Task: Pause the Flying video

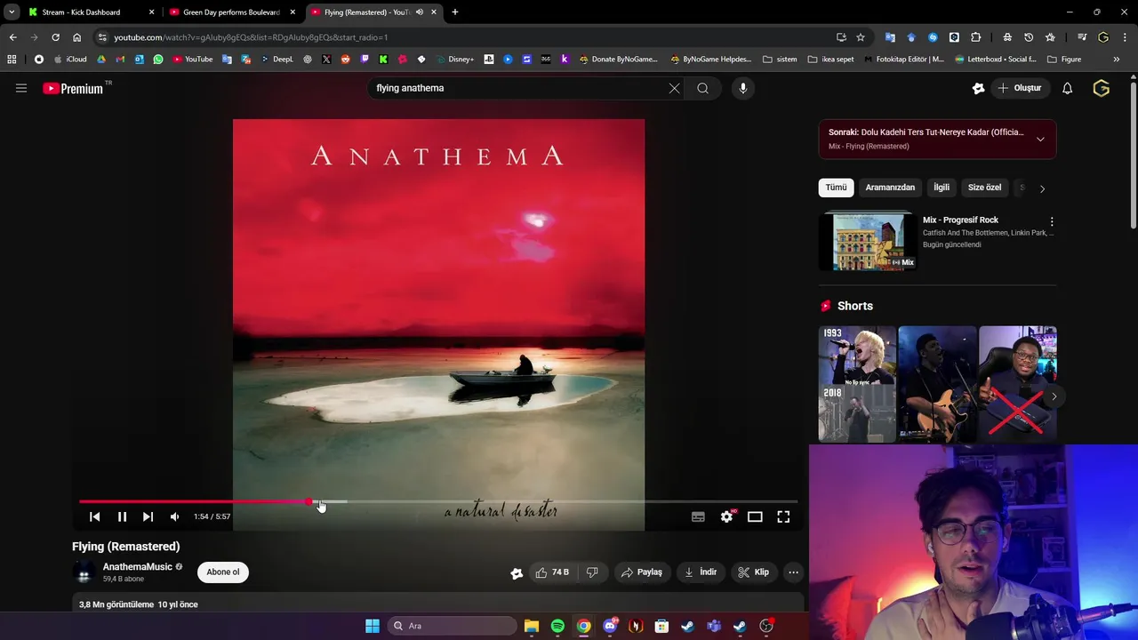Action: [122, 516]
